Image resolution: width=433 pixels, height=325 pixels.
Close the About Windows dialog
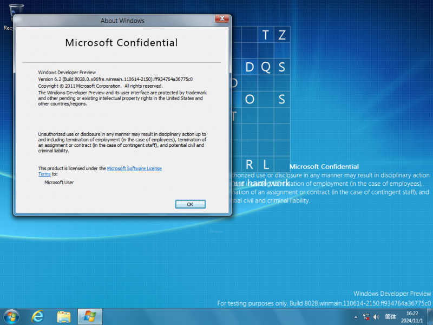point(222,18)
